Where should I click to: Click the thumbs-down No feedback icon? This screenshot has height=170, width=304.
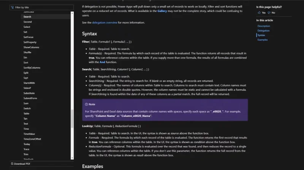pos(269,13)
